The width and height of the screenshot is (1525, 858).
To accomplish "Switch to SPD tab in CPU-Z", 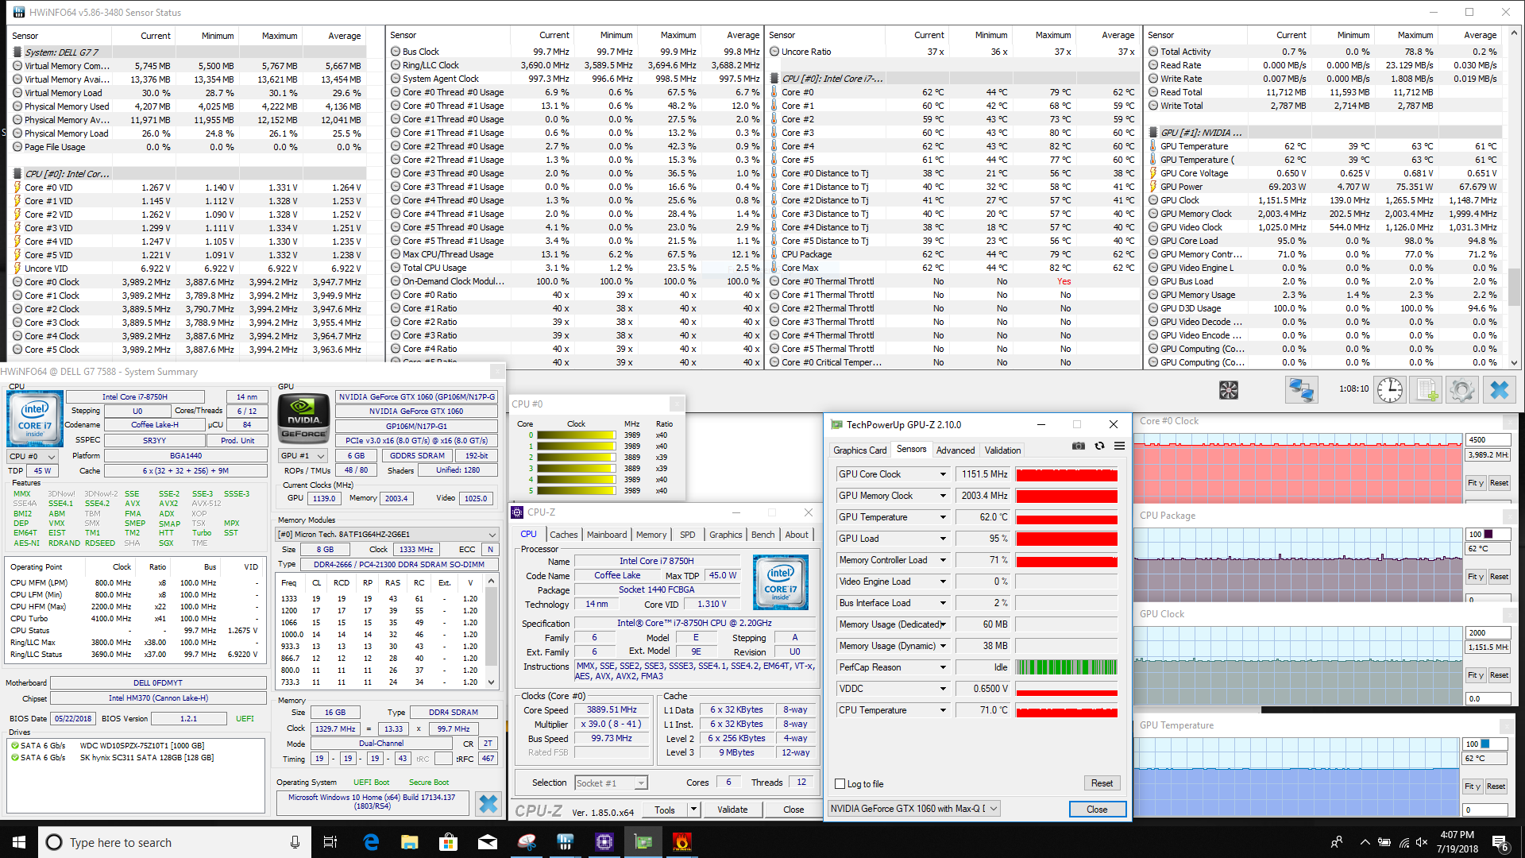I will 687,535.
